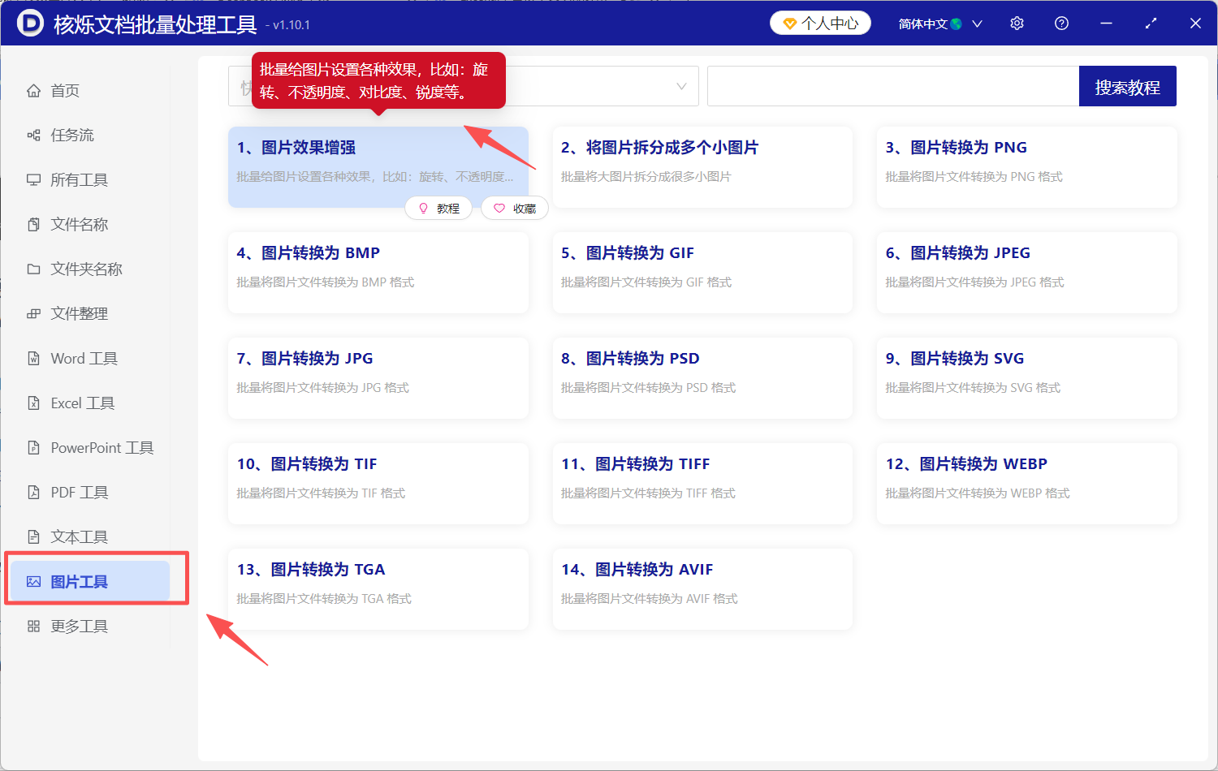
Task: Switch to the PDF 工具 section
Action: click(x=34, y=492)
